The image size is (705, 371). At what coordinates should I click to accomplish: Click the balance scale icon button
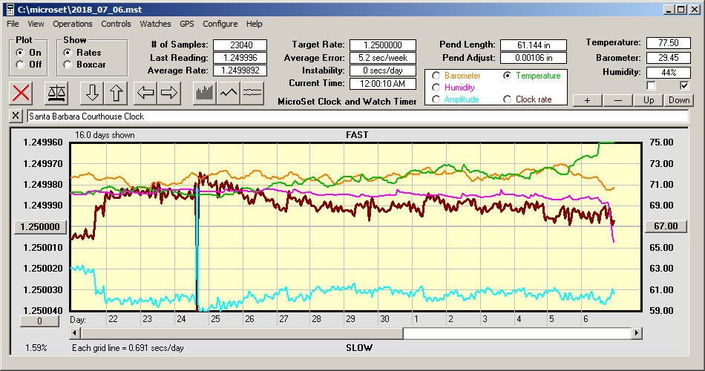(56, 93)
